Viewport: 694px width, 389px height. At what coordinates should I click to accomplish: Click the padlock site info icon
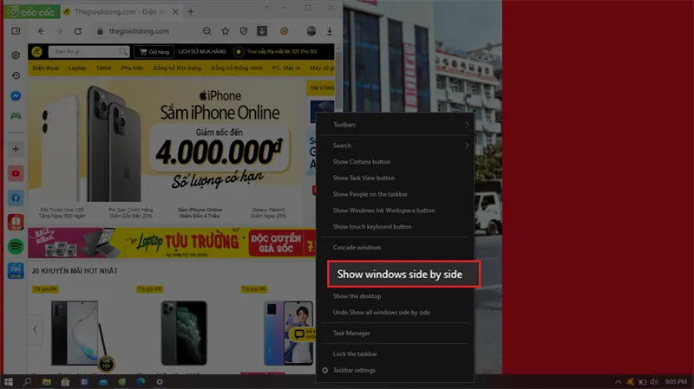coord(100,31)
